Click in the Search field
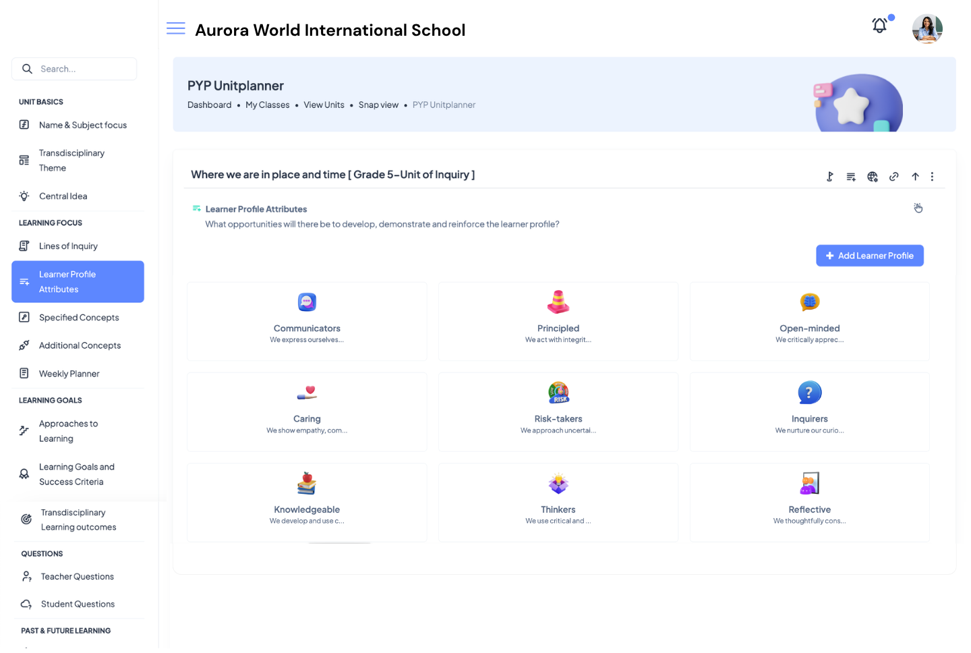 (81, 69)
